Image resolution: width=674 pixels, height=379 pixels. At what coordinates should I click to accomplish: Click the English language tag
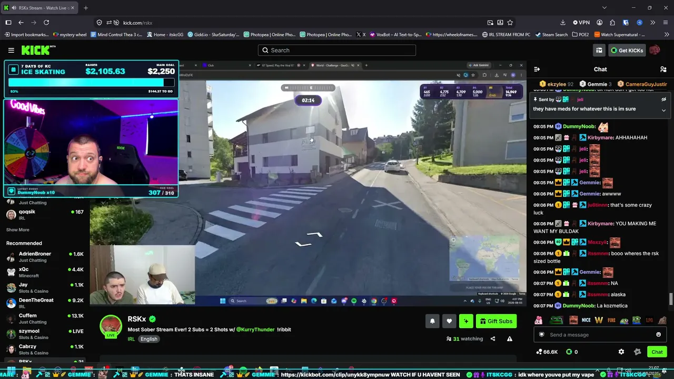tap(149, 339)
